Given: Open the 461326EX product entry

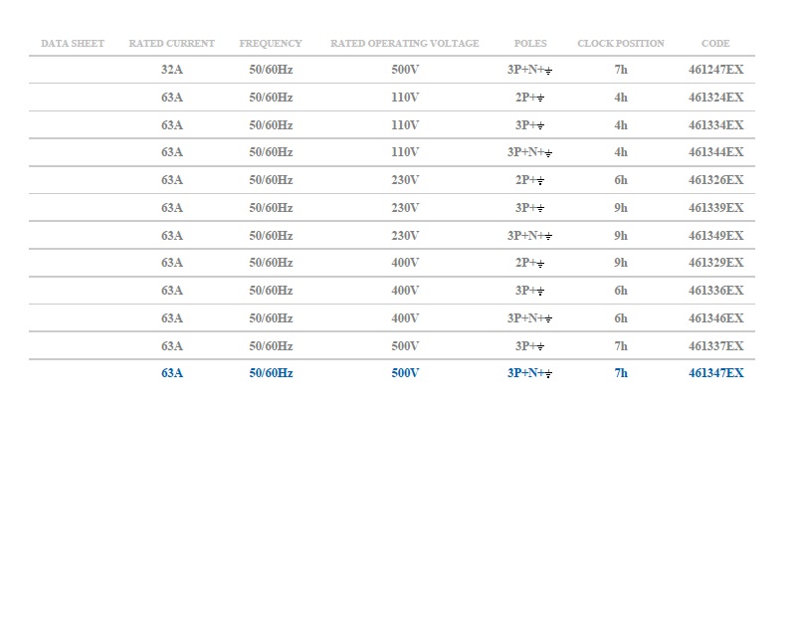Looking at the screenshot, I should pos(715,180).
